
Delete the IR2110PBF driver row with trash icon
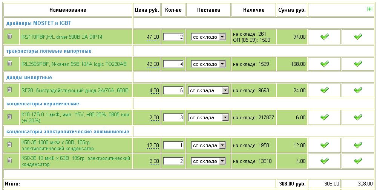click(10, 36)
